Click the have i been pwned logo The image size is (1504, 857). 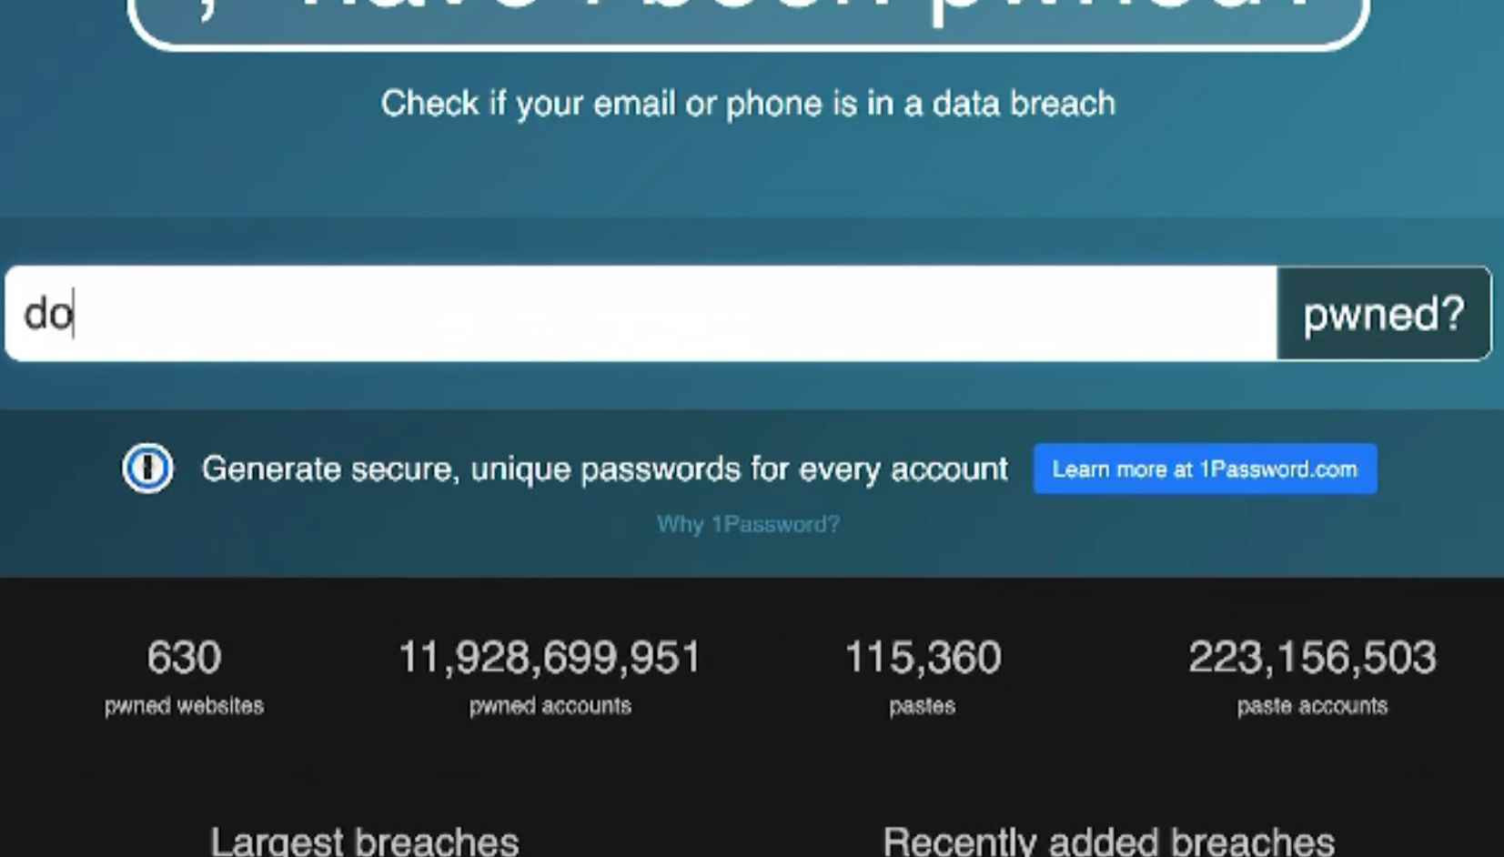tap(748, 18)
